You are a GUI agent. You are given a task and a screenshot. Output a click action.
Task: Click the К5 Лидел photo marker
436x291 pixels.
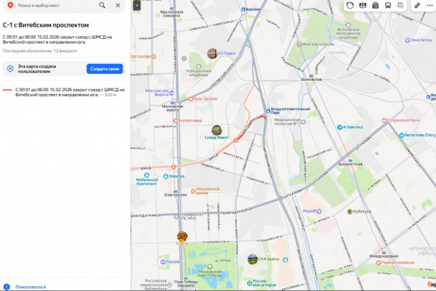pos(212,53)
